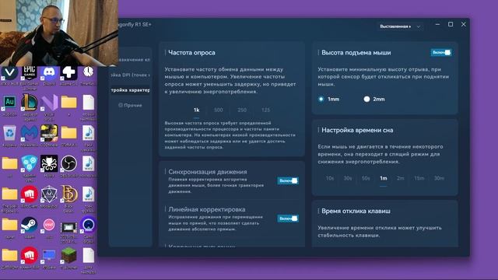Open the Adobe Audition shortcut
Image resolution: width=498 pixels, height=280 pixels.
pos(9,102)
